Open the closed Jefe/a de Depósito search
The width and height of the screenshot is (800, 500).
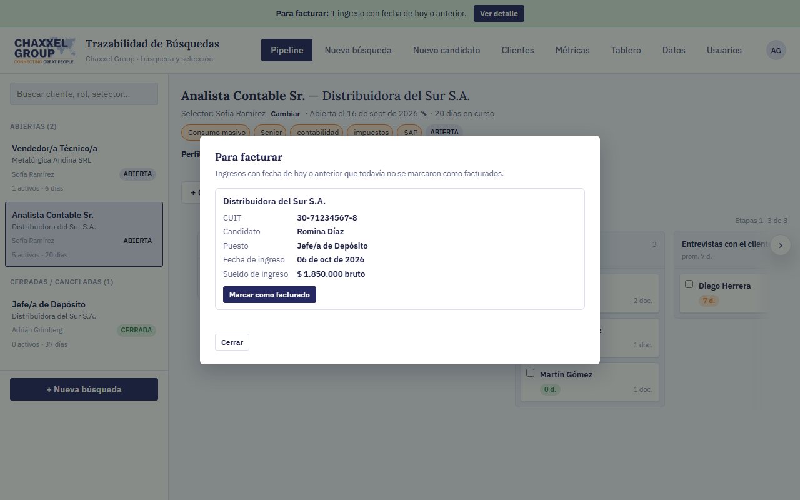click(x=84, y=324)
